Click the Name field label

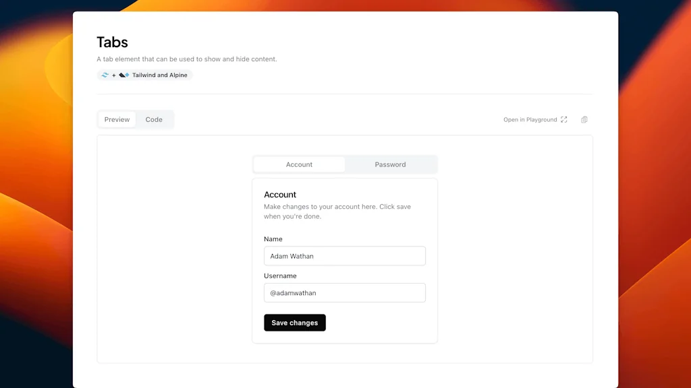[x=273, y=239]
